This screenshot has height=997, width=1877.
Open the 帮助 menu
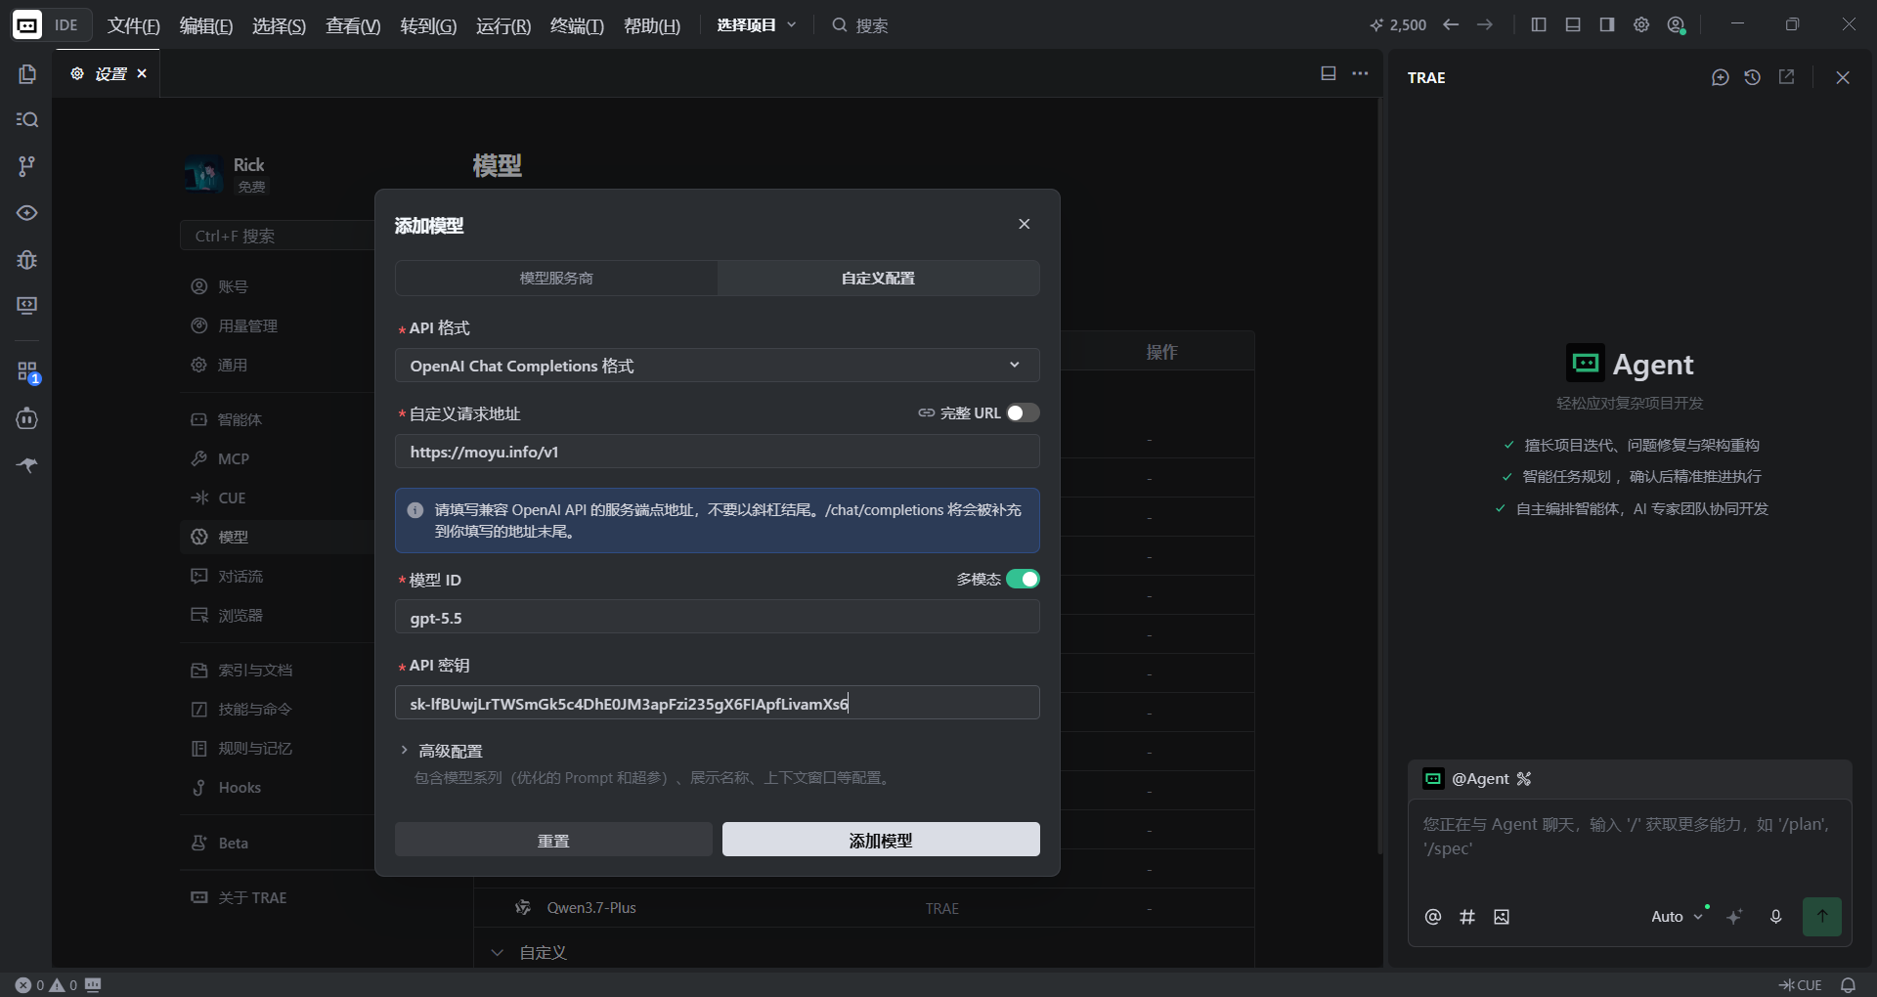point(652,25)
